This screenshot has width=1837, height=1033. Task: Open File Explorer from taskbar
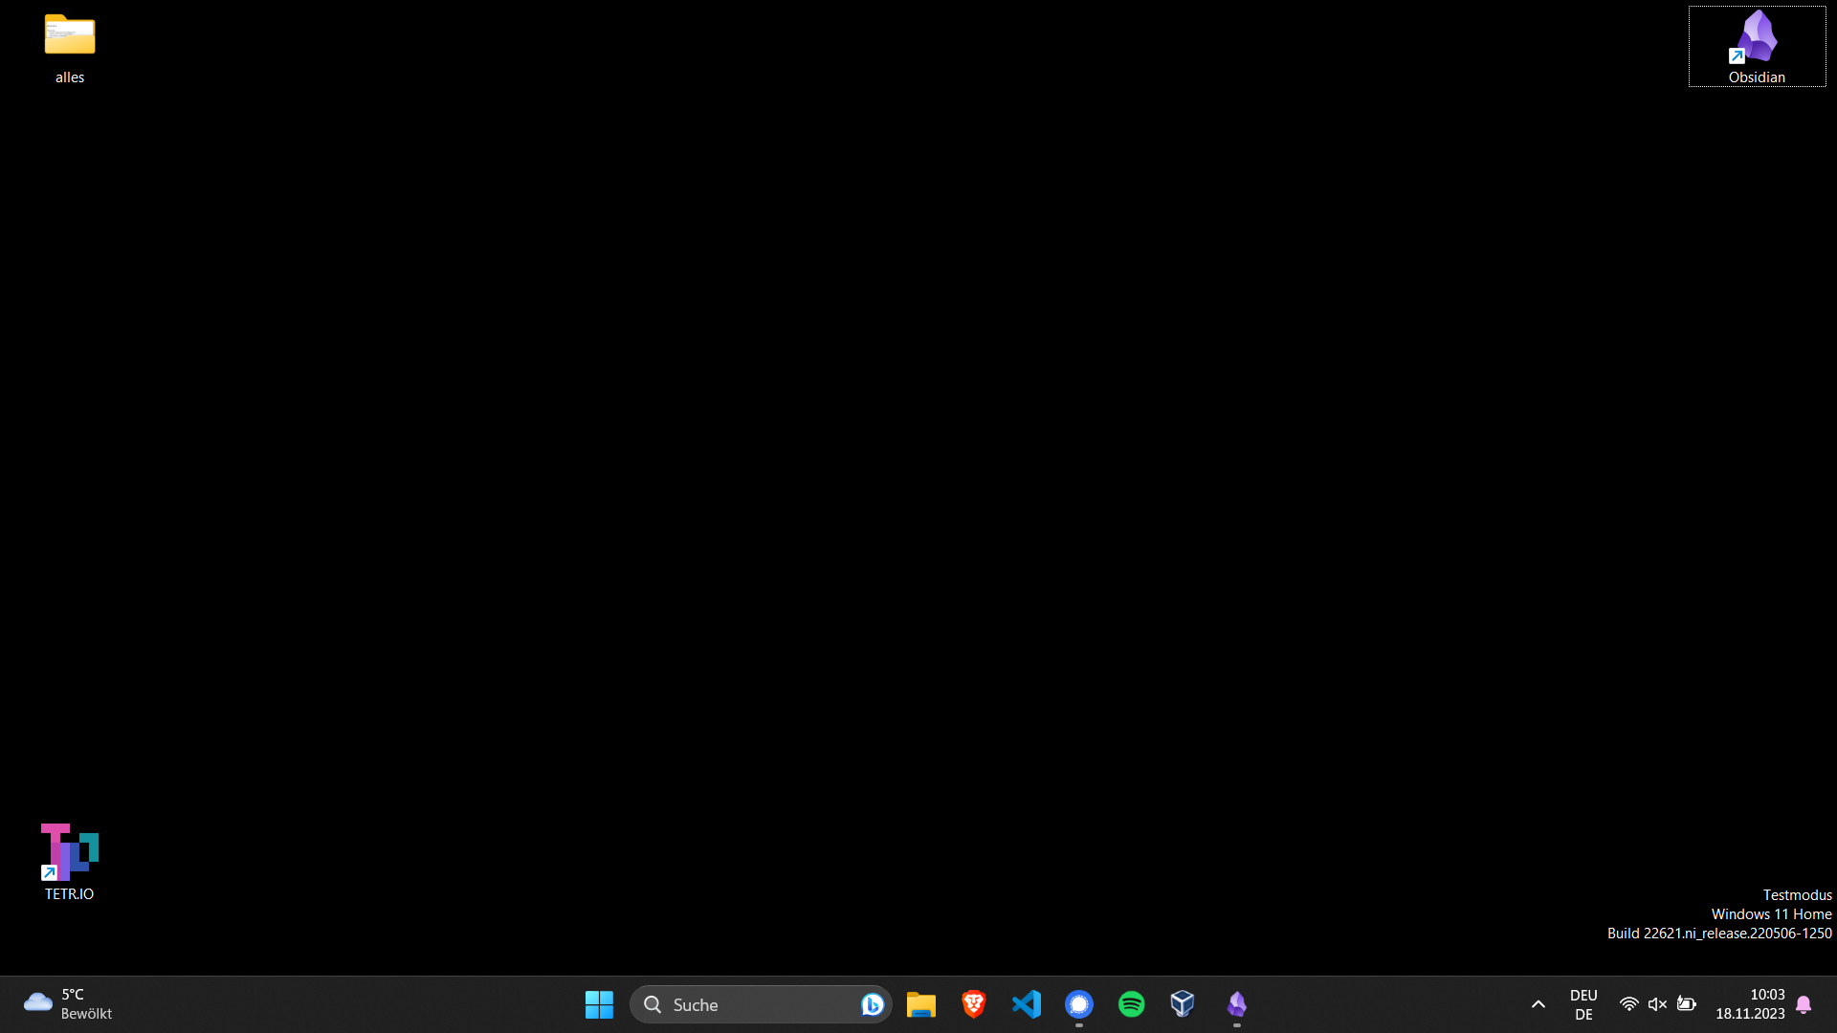(x=921, y=1004)
